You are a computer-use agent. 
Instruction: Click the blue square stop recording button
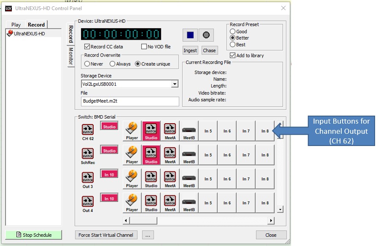pyautogui.click(x=190, y=35)
